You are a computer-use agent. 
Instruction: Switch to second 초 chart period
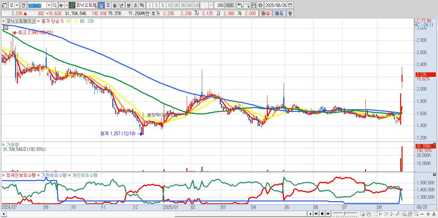coord(135,5)
